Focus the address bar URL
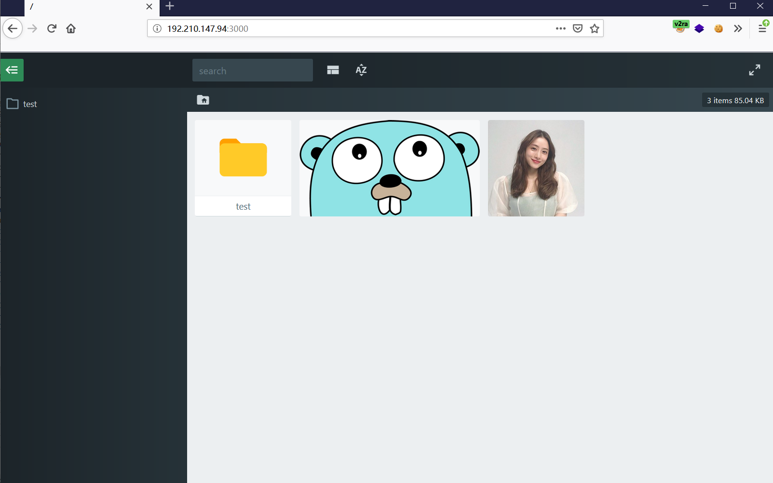This screenshot has height=483, width=773. [x=357, y=28]
